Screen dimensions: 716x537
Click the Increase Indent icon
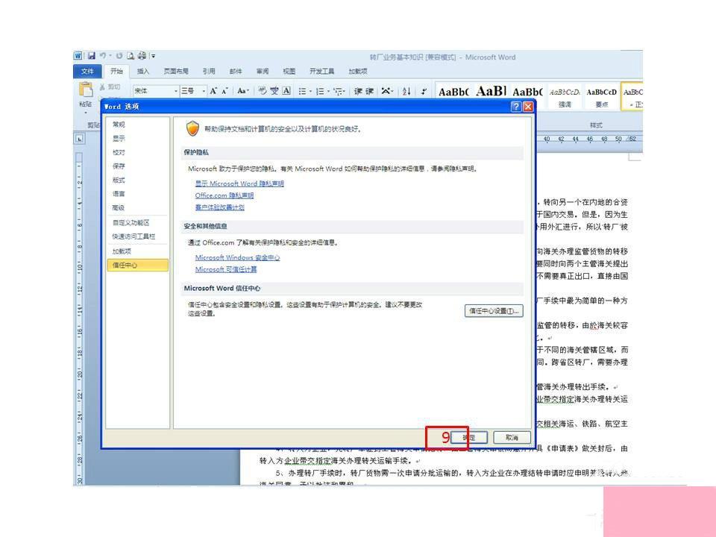(370, 91)
